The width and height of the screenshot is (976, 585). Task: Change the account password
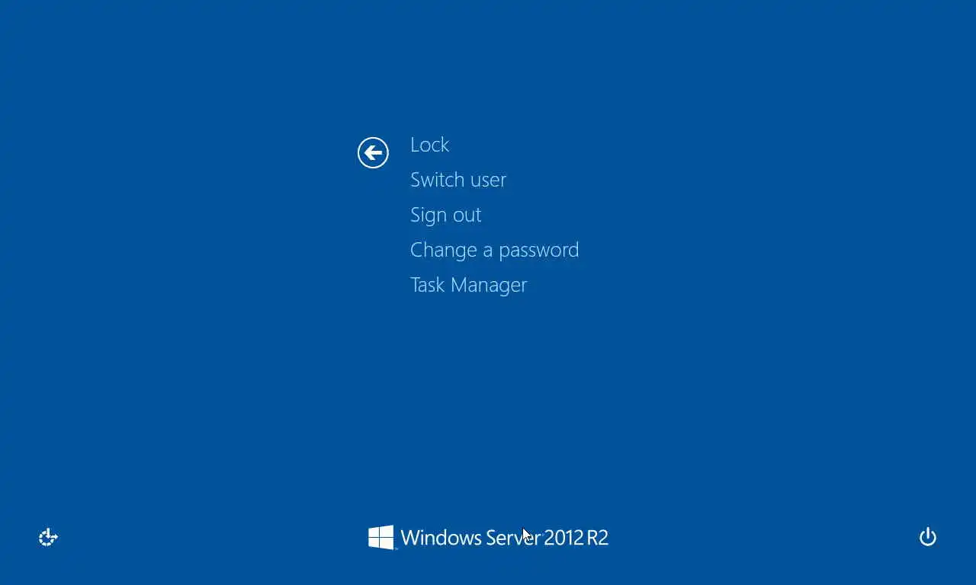click(495, 250)
